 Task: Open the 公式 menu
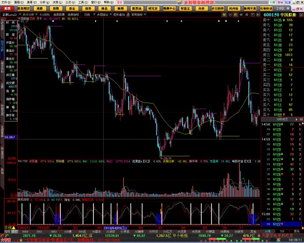click(x=70, y=2)
